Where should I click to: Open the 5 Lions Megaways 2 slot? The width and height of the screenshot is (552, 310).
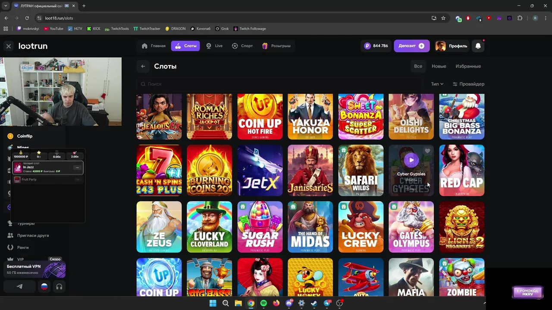(462, 227)
